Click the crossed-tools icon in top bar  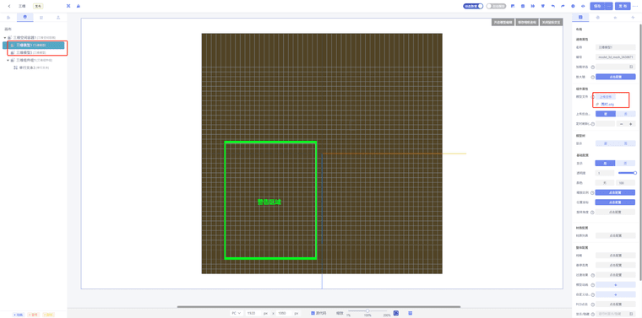point(68,6)
